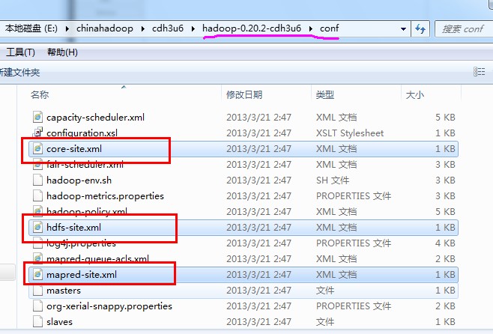Select the mapred-site.xml file name

pos(82,274)
